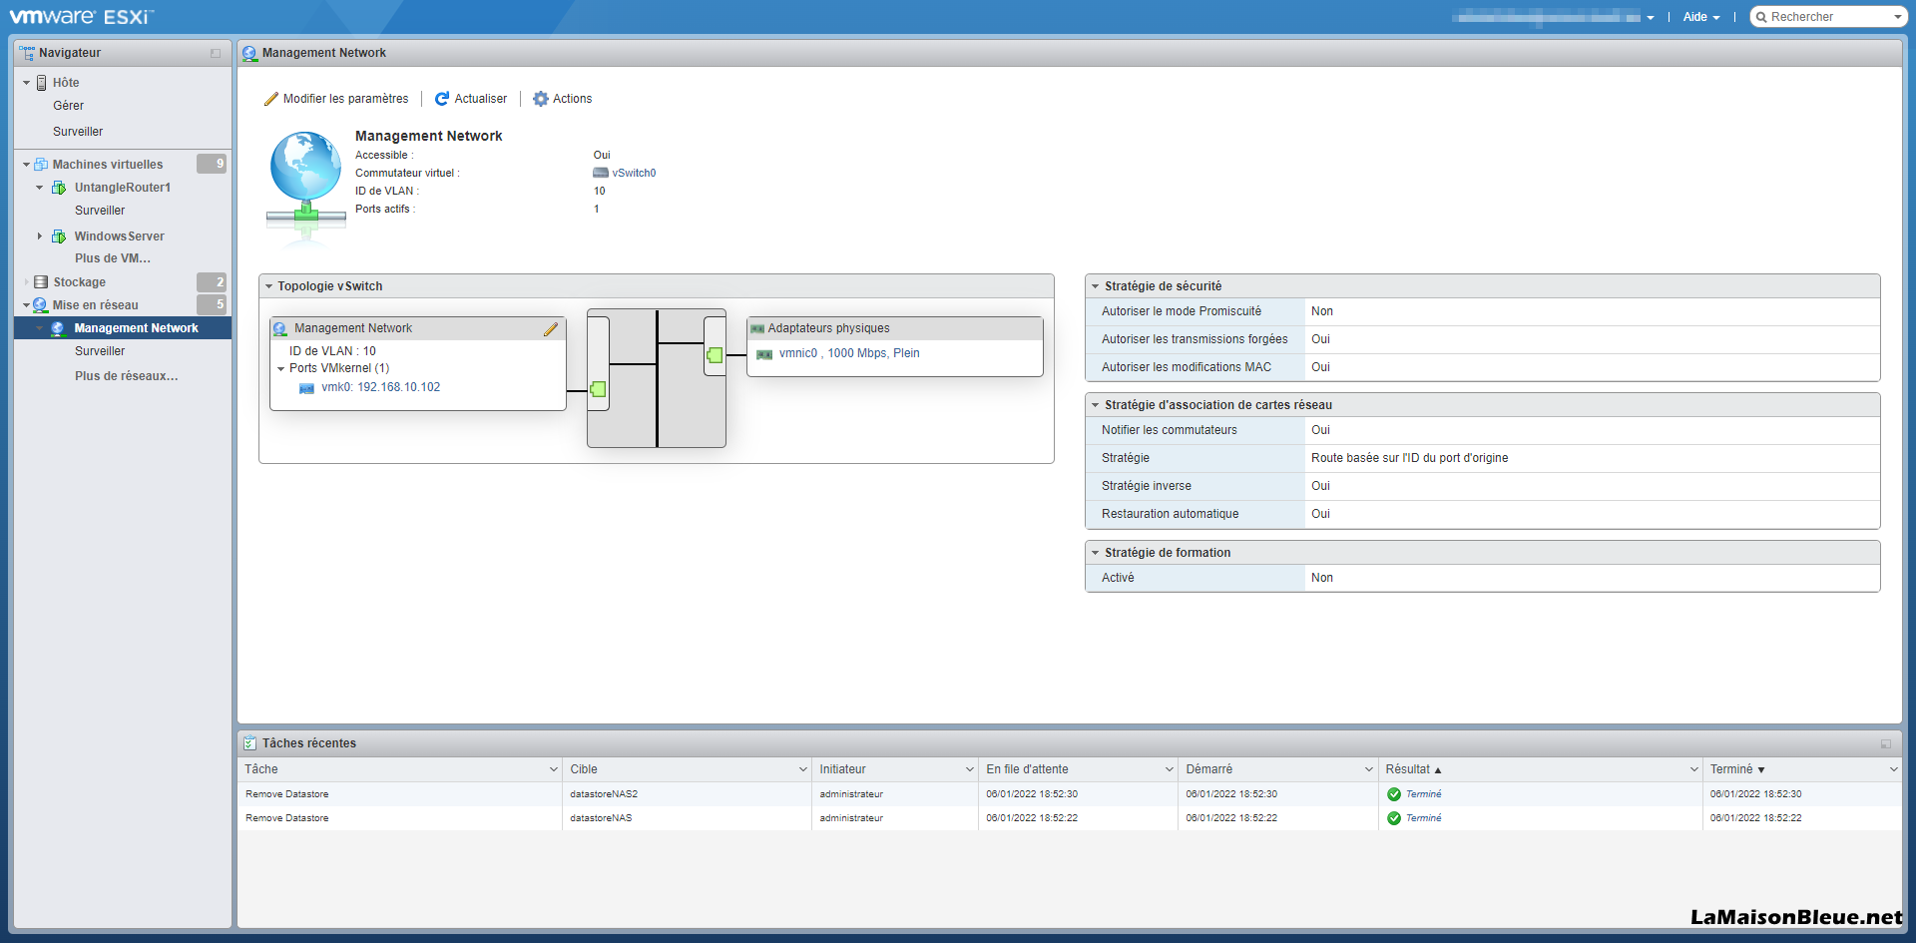Open Plus de VM... in the navigator

pos(113,258)
